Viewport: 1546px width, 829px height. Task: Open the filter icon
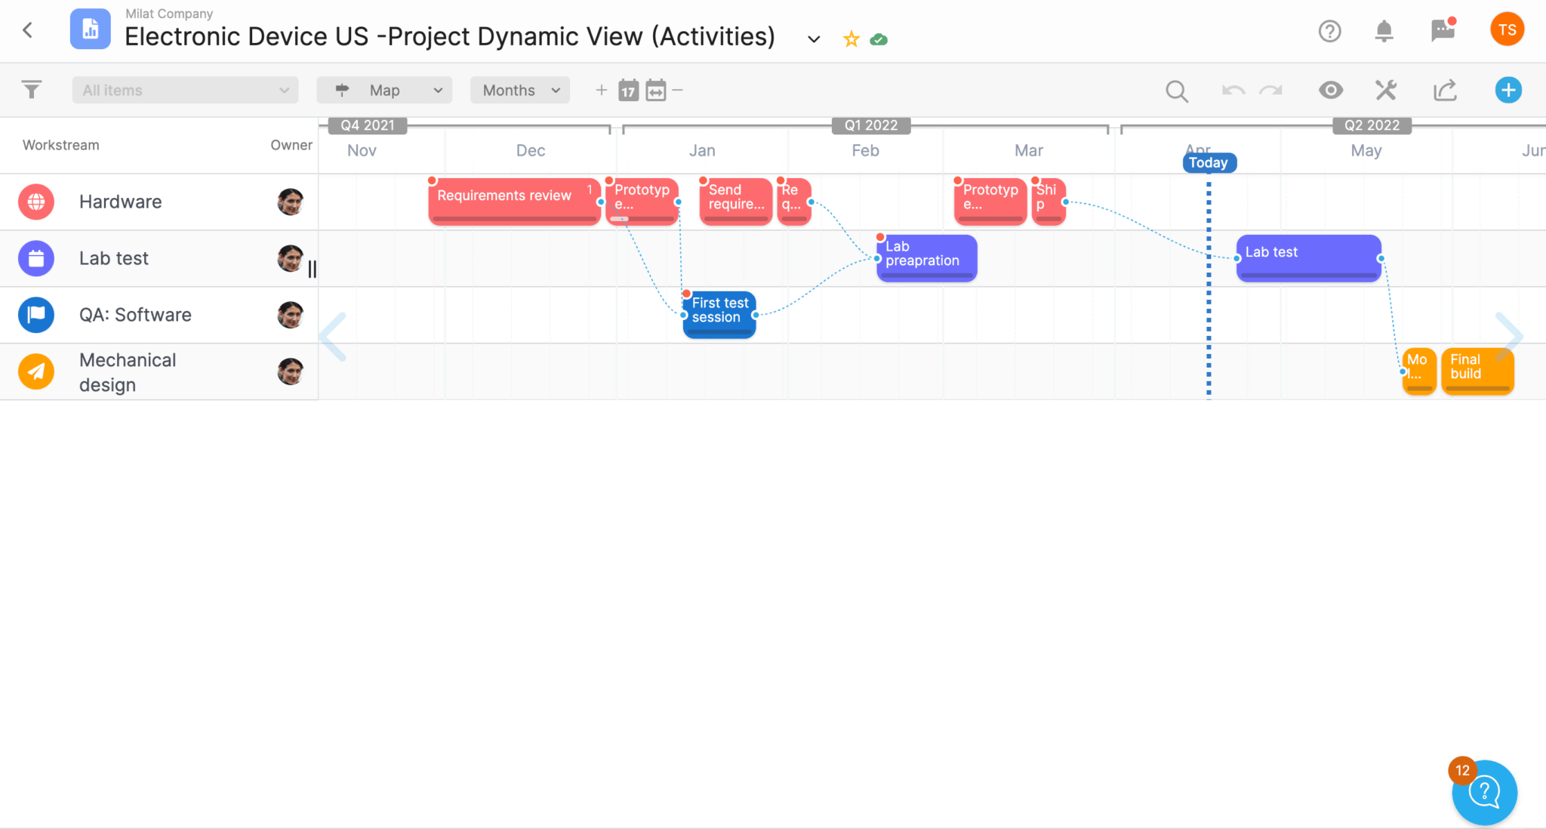pos(31,89)
